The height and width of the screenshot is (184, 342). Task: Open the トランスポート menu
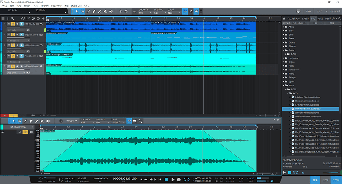pyautogui.click(x=56, y=6)
